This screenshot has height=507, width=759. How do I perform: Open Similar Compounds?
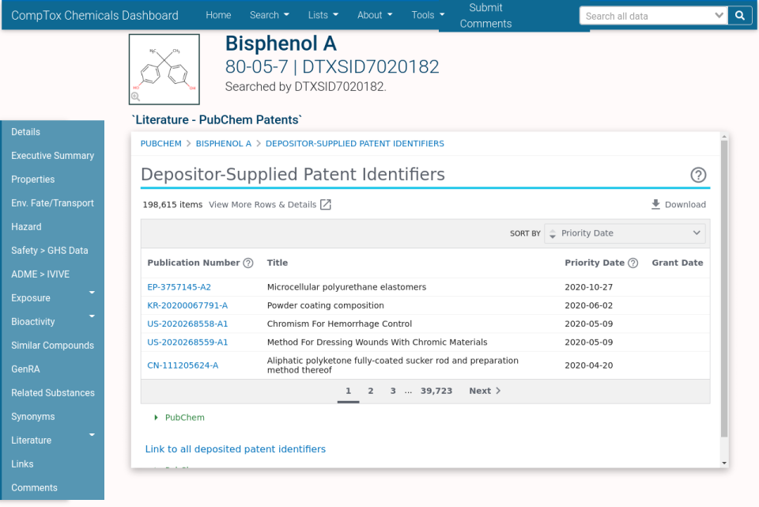(x=53, y=346)
